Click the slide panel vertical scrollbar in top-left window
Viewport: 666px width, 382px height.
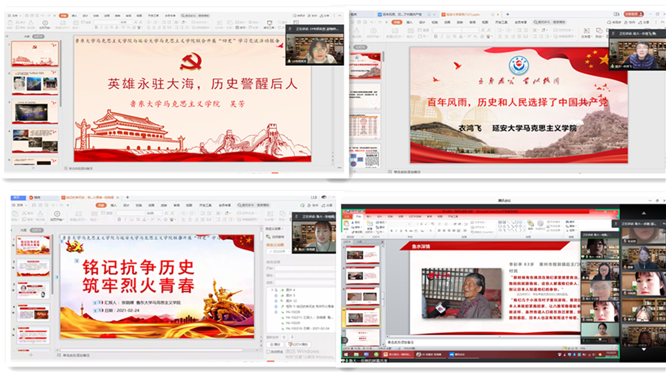click(61, 78)
